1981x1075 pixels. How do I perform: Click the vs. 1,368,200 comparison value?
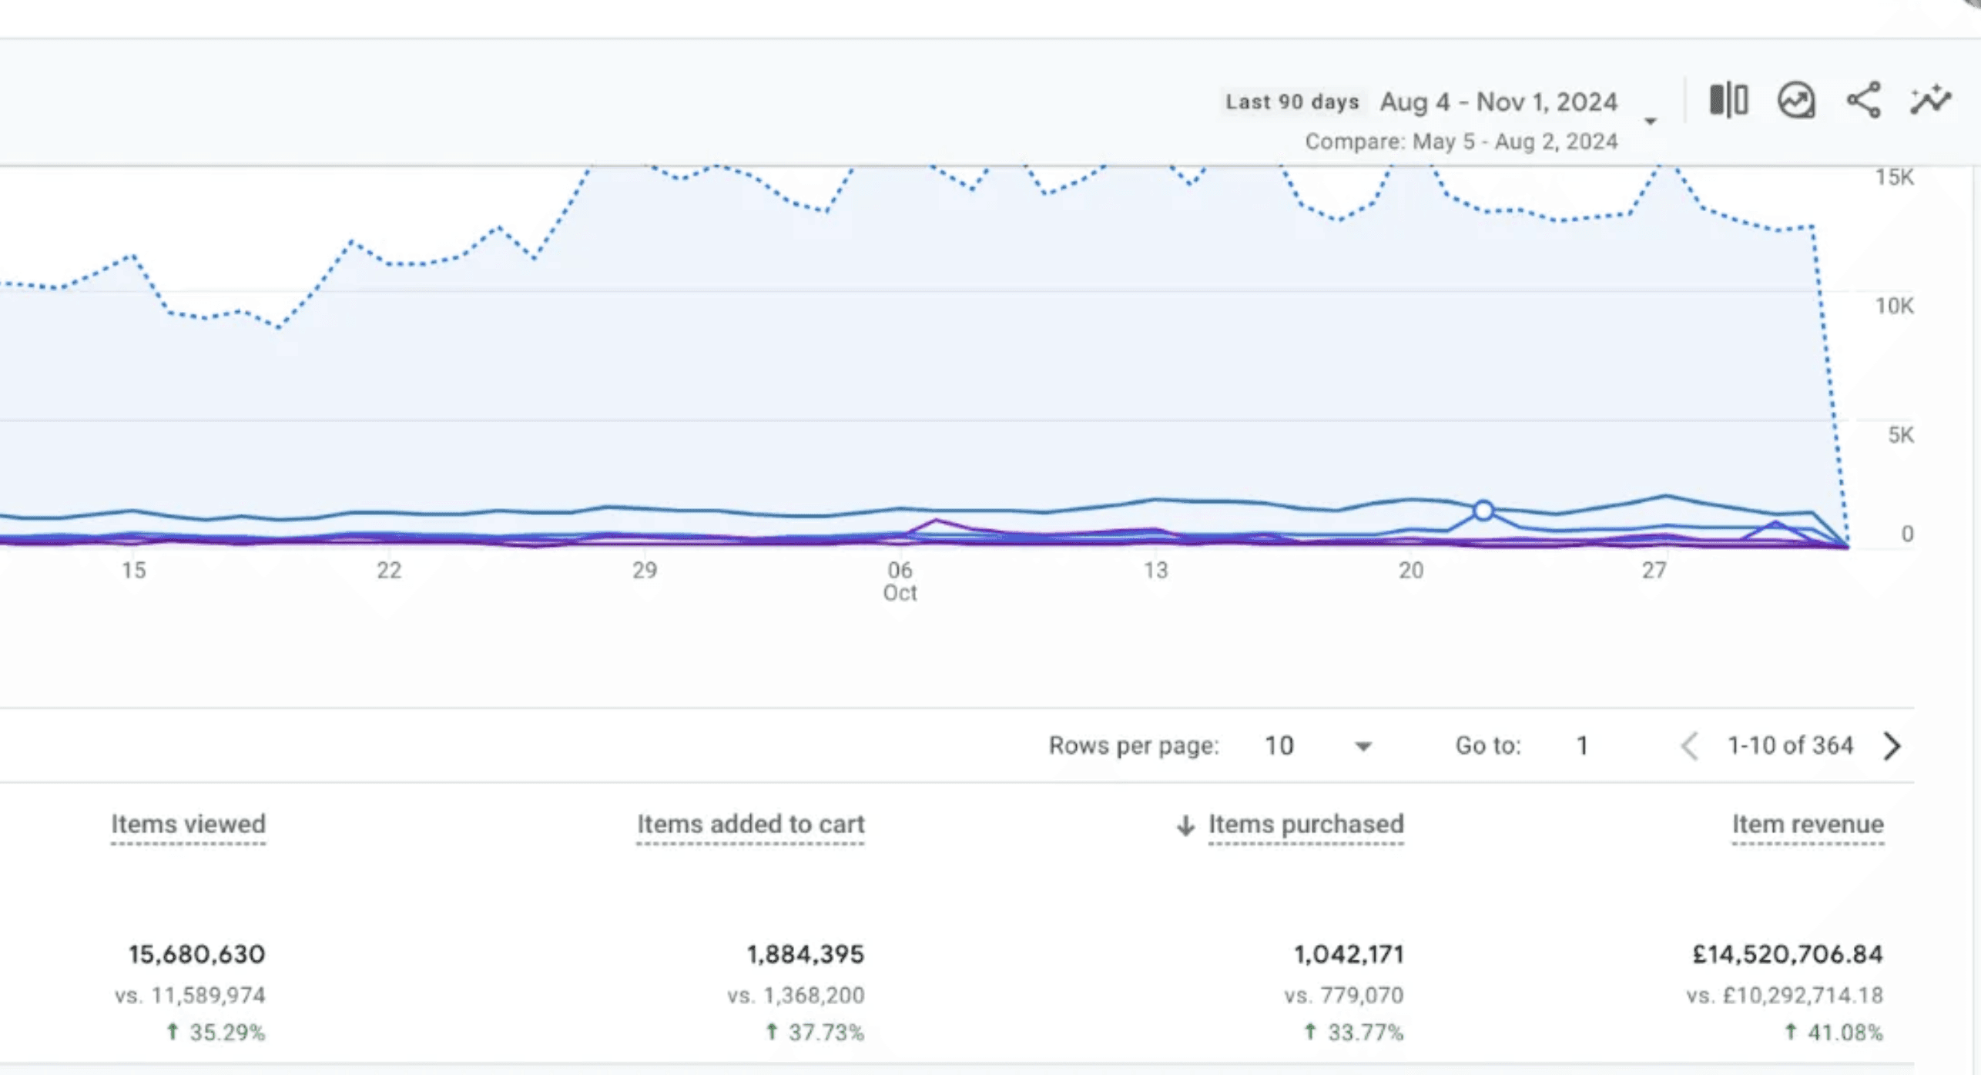[796, 995]
